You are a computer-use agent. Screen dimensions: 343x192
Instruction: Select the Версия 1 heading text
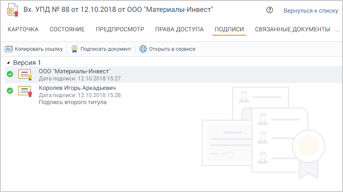[x=27, y=63]
